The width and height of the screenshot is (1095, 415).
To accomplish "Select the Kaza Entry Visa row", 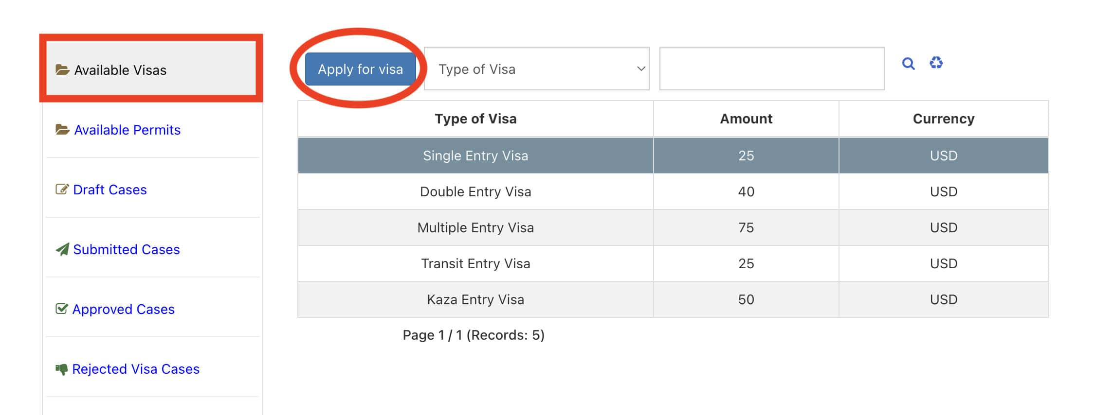I will point(476,299).
